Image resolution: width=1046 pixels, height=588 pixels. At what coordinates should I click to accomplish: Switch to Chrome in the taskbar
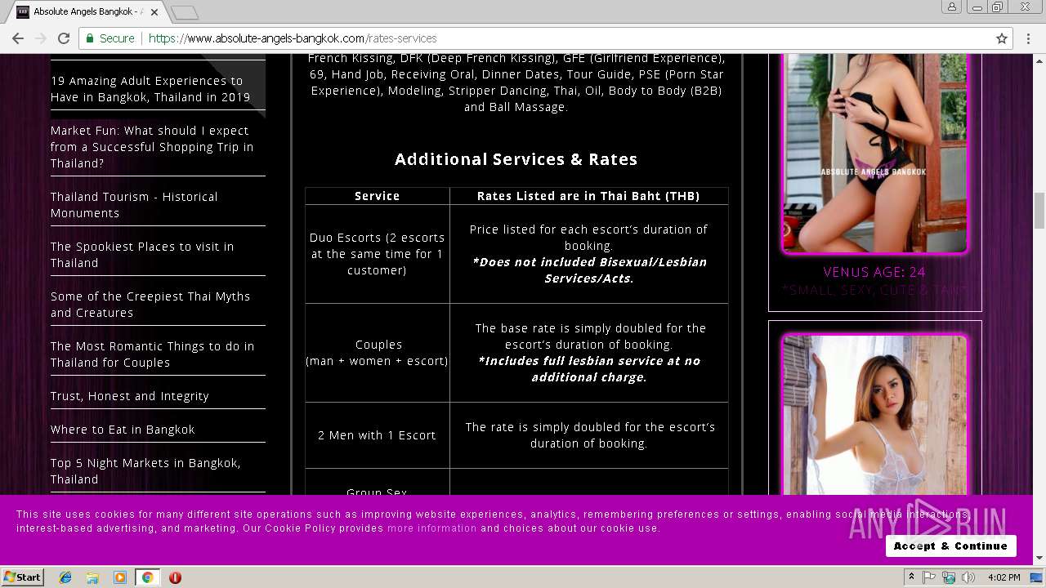(x=147, y=577)
